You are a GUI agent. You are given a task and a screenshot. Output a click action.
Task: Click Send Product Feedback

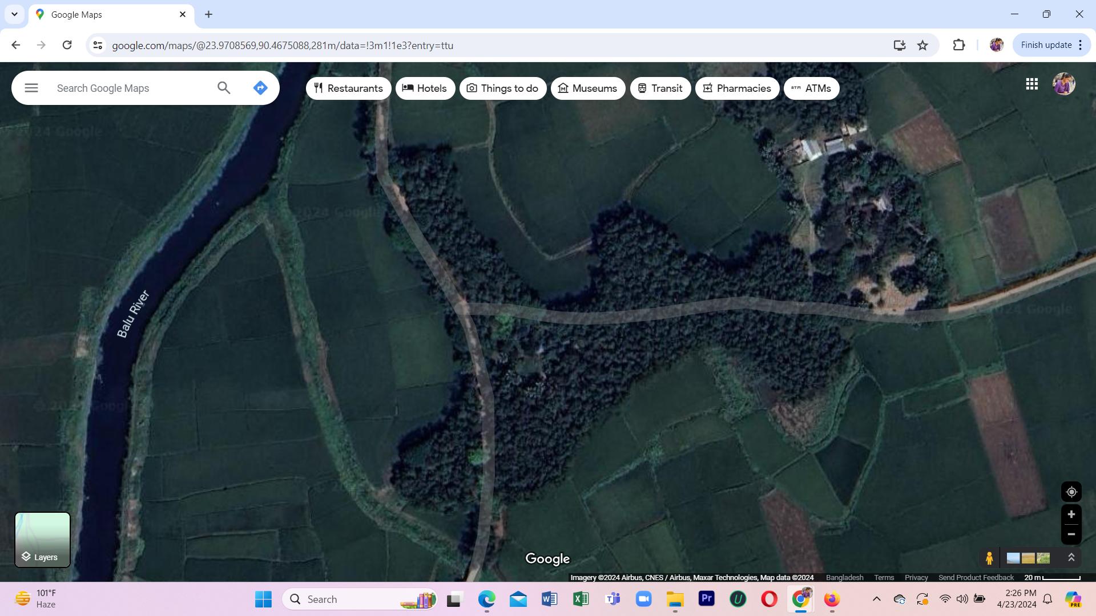(976, 577)
